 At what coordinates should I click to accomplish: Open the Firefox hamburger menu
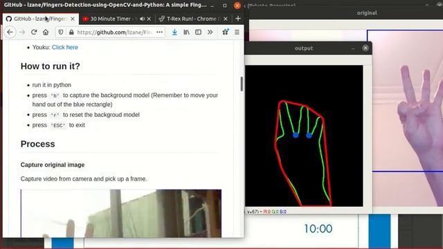237,33
